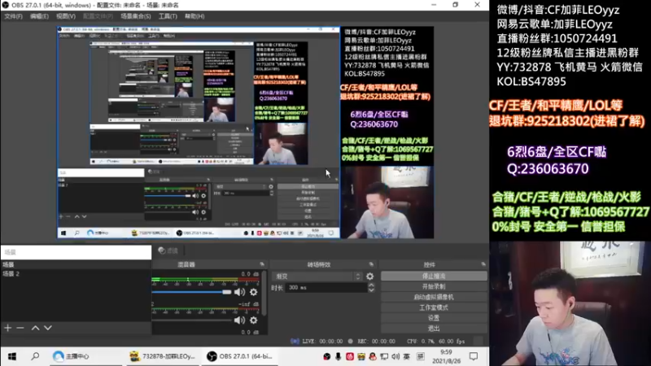The height and width of the screenshot is (366, 651).
Task: Click the white 场景 text box above scene list
Action: tap(76, 252)
